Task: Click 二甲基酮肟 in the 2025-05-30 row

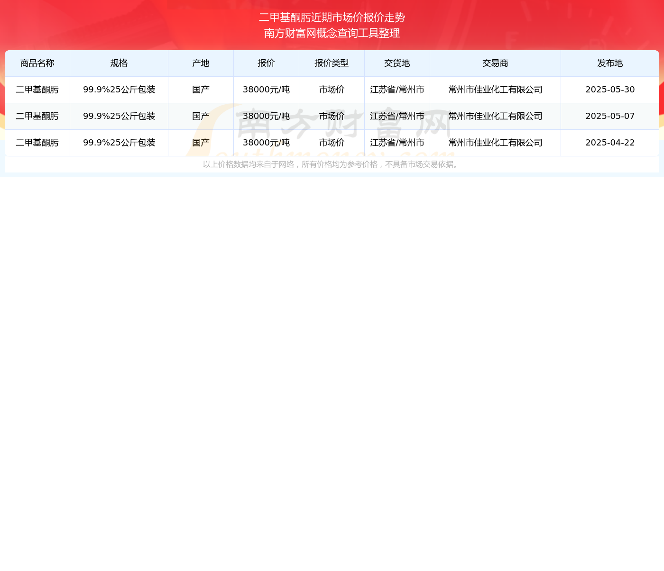Action: 37,90
